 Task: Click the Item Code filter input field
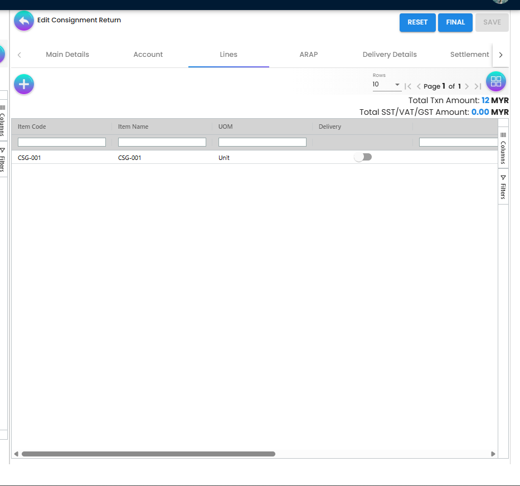click(61, 142)
